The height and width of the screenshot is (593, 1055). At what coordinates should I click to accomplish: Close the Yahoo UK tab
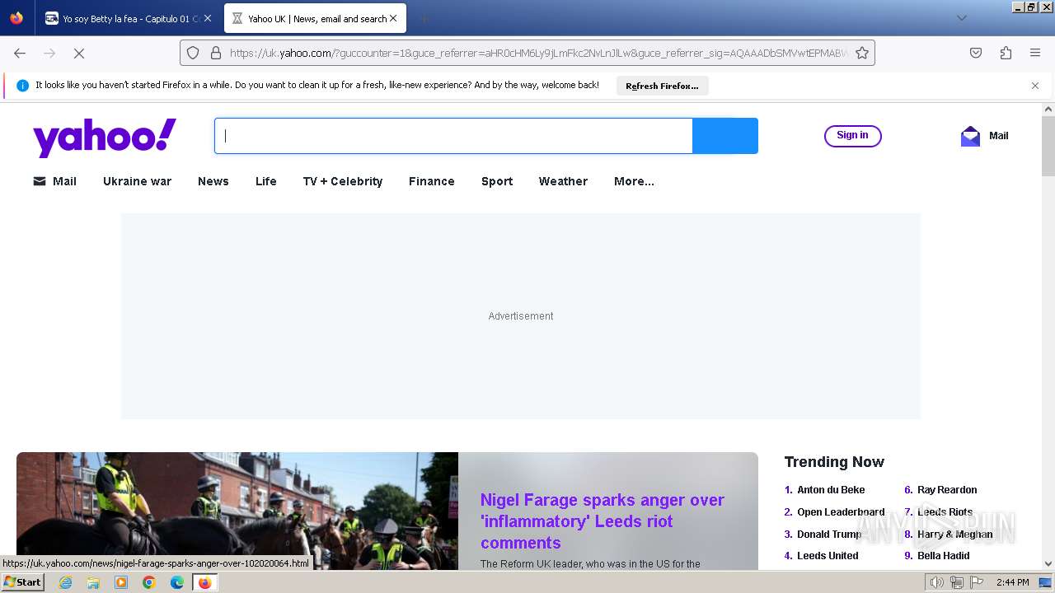393,18
